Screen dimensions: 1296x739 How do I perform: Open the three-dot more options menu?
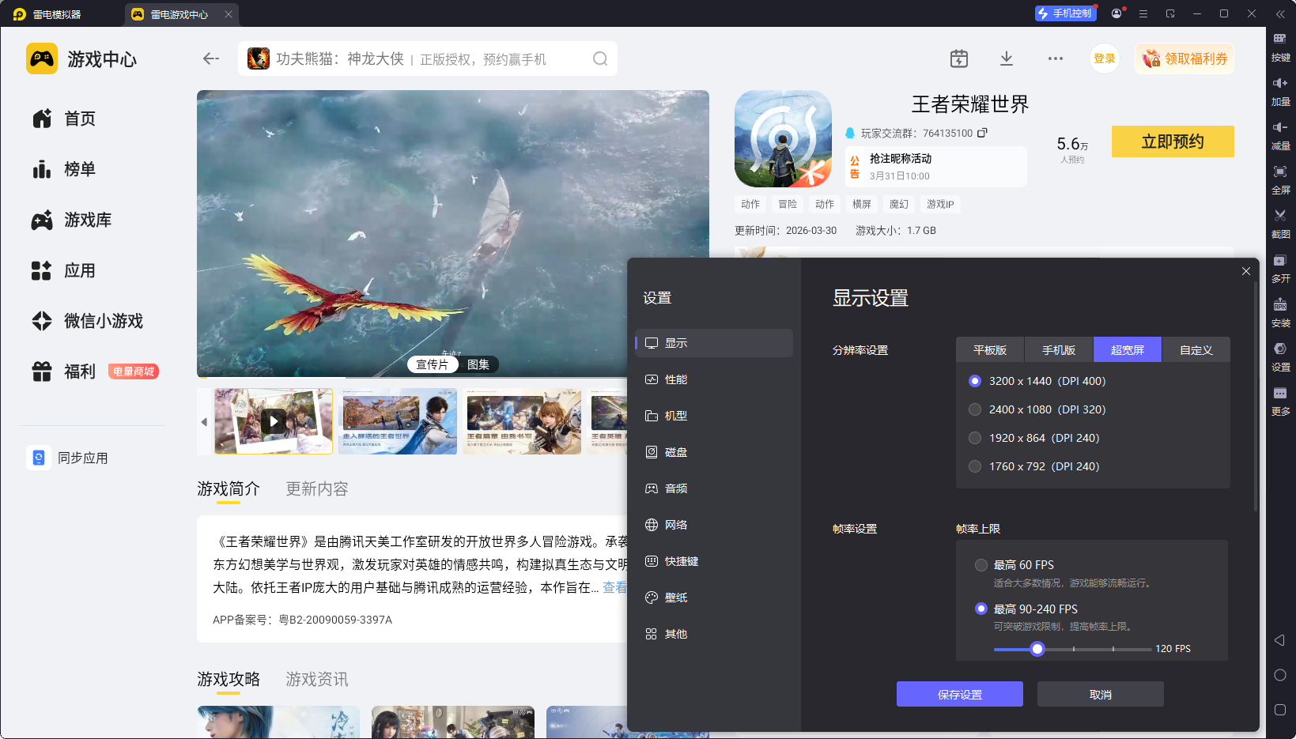coord(1055,58)
